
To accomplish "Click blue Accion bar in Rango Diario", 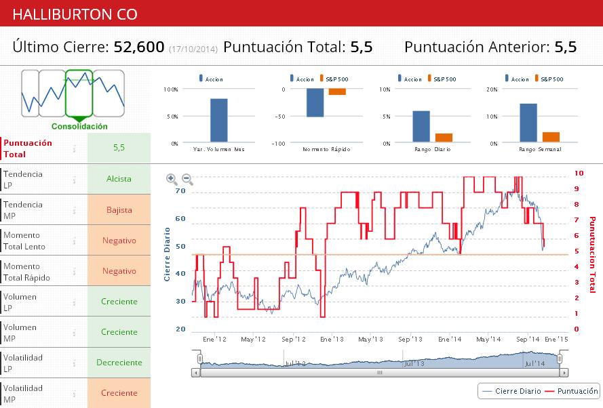I will tap(421, 127).
